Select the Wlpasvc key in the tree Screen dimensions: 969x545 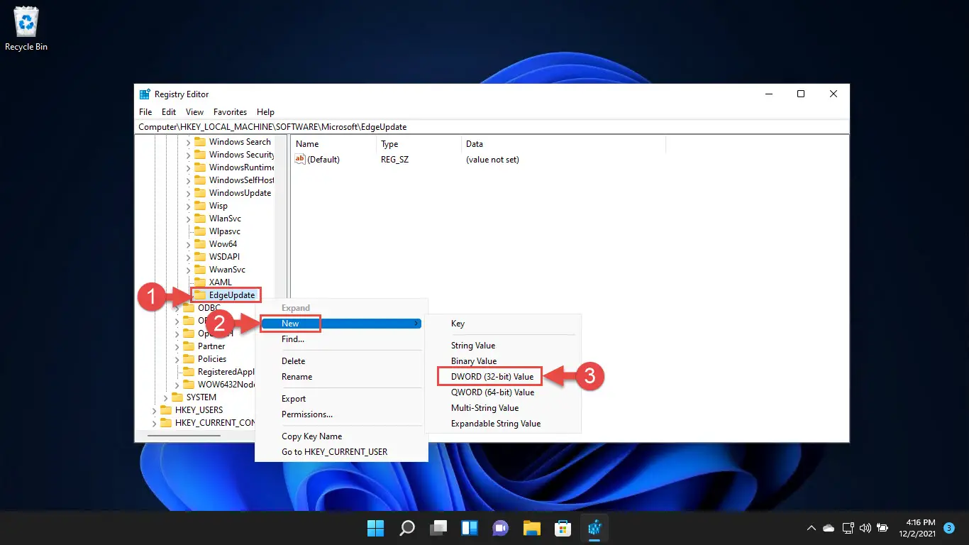225,231
